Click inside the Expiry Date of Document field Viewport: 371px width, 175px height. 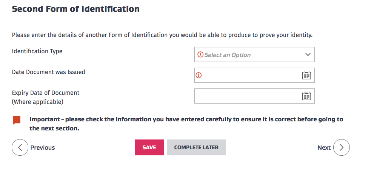tap(254, 96)
